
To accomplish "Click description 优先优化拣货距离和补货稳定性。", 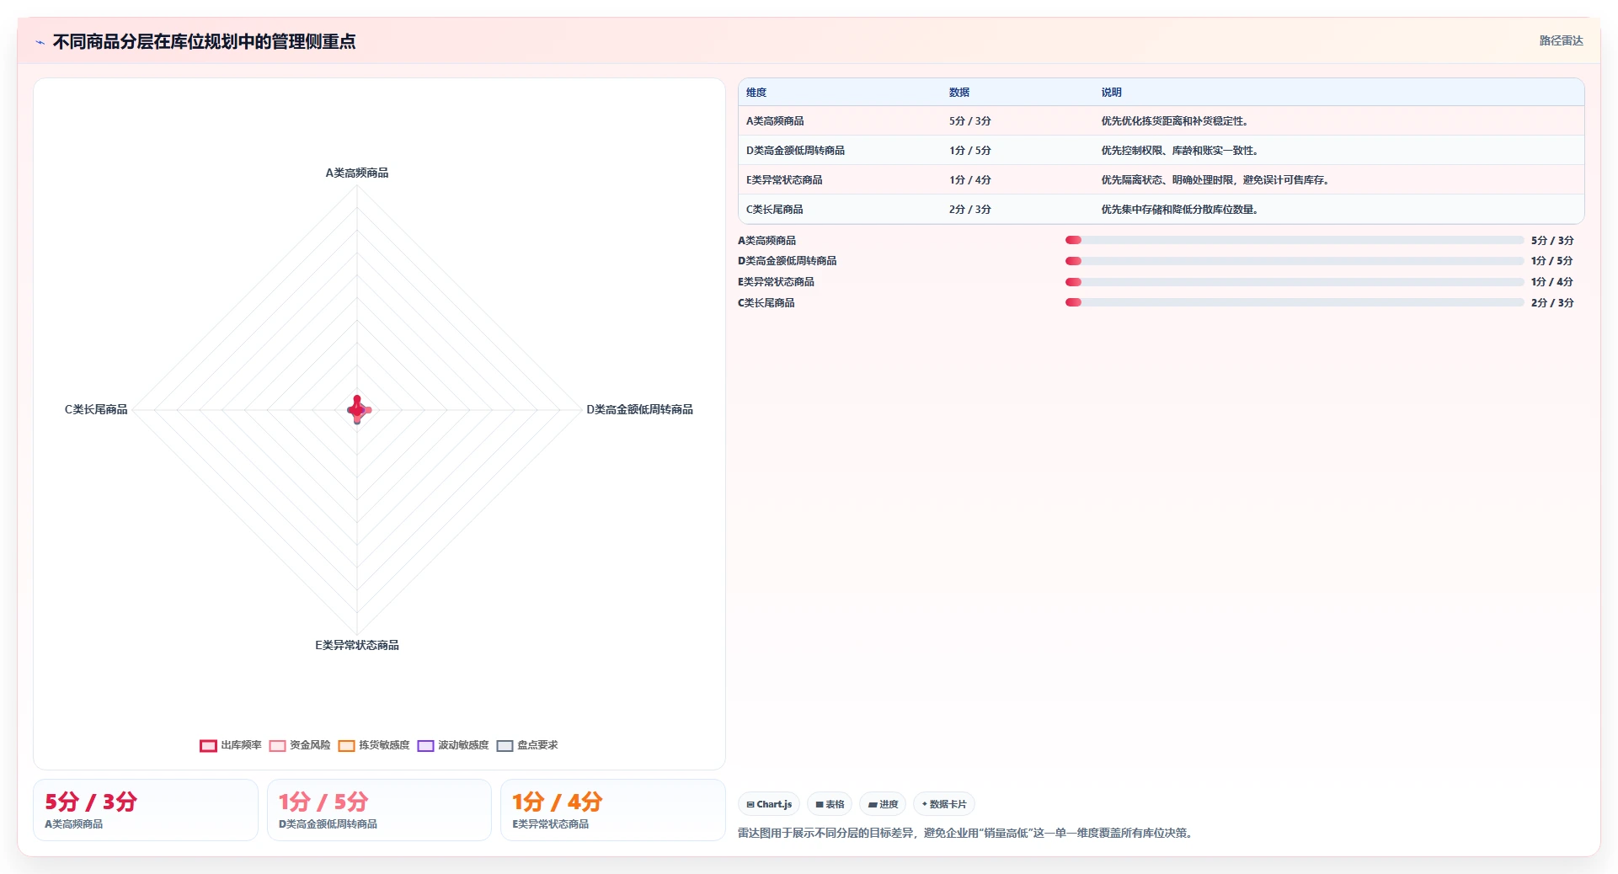I will click(x=1177, y=121).
